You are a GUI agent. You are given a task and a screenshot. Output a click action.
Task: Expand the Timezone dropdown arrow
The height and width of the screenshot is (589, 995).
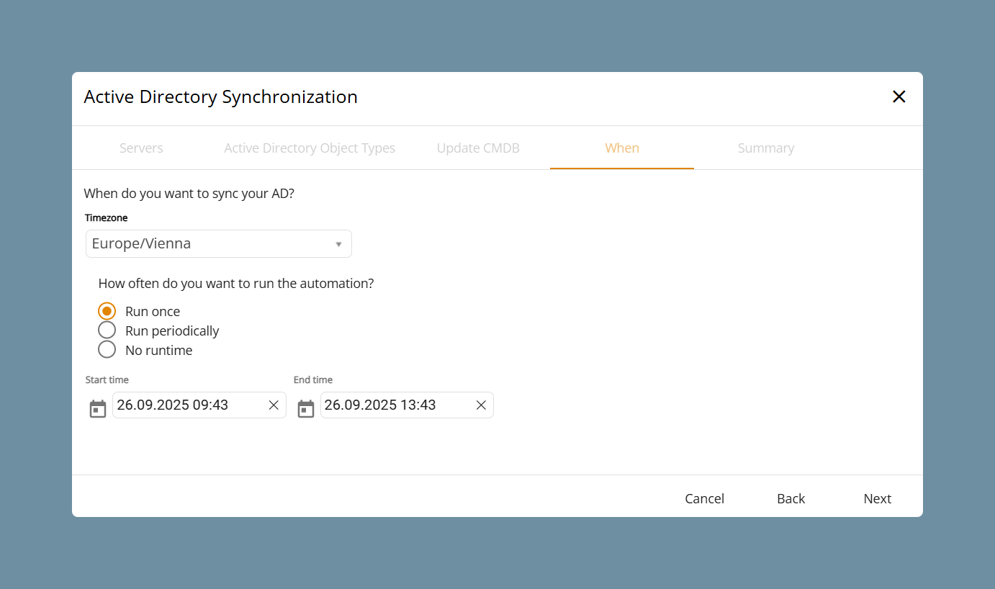click(338, 244)
